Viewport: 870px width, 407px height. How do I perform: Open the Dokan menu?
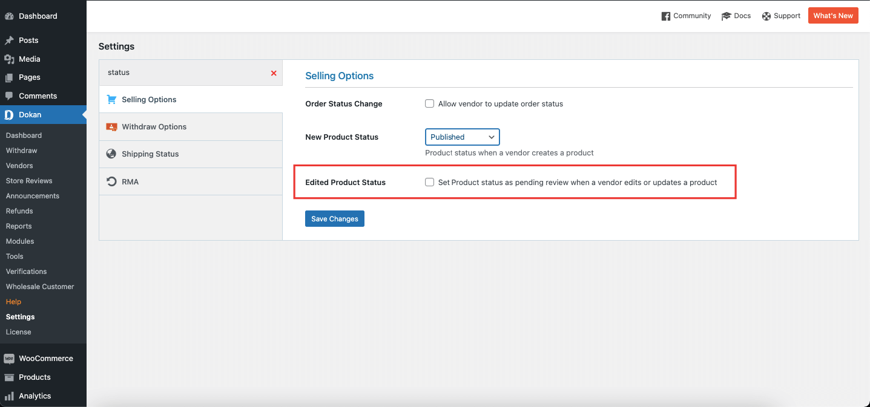pos(43,115)
